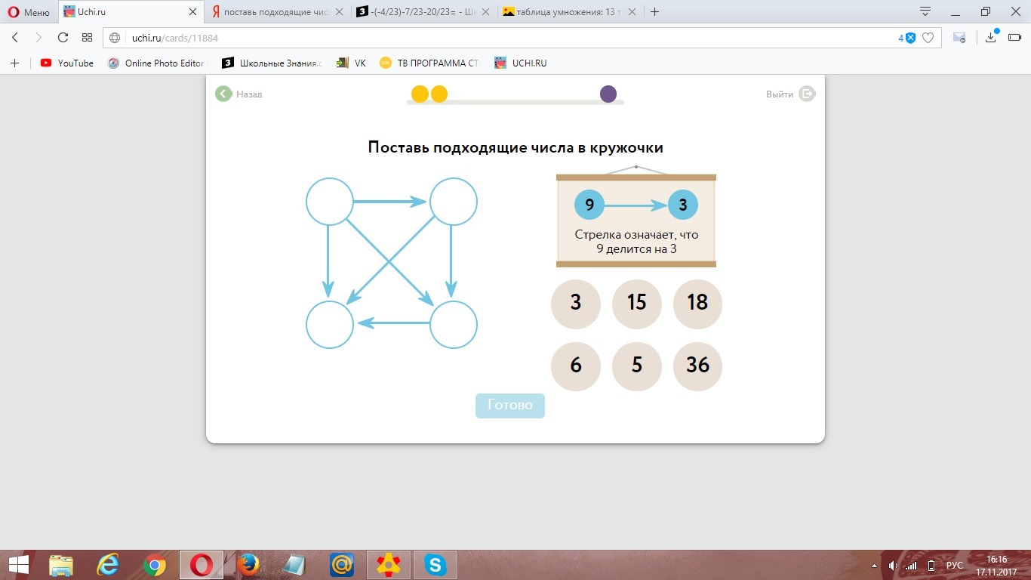
Task: Click the green Назад back arrow icon
Action: [223, 94]
